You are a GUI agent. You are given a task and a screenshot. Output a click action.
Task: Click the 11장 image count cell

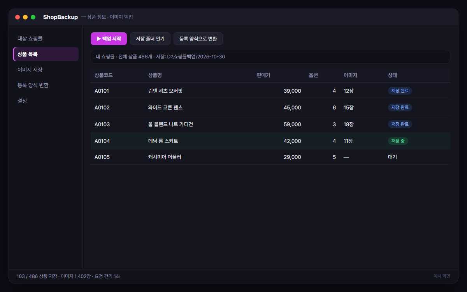click(348, 141)
